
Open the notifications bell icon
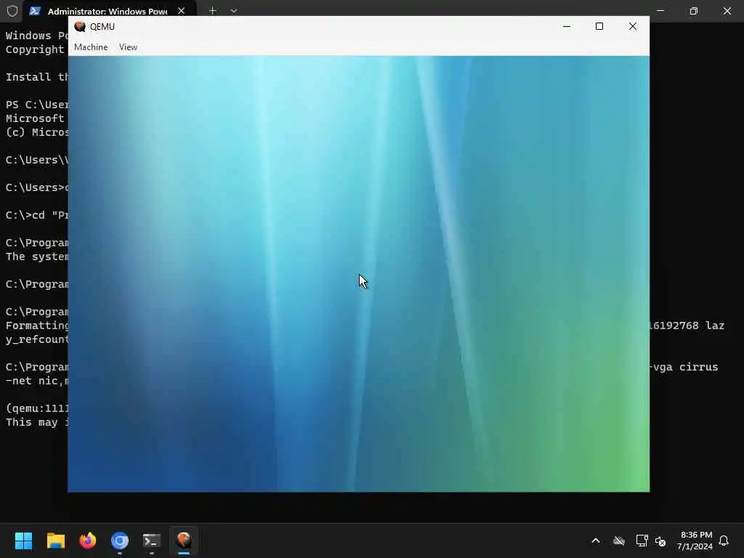tap(724, 541)
